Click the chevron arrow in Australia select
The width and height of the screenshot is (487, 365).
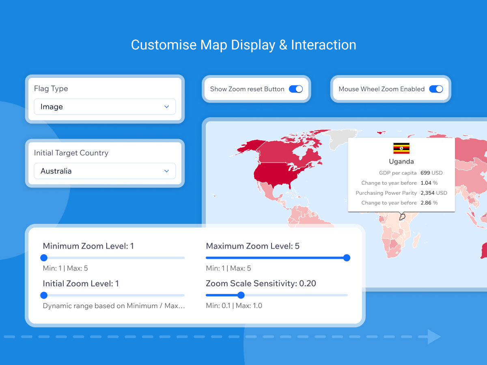pyautogui.click(x=166, y=171)
